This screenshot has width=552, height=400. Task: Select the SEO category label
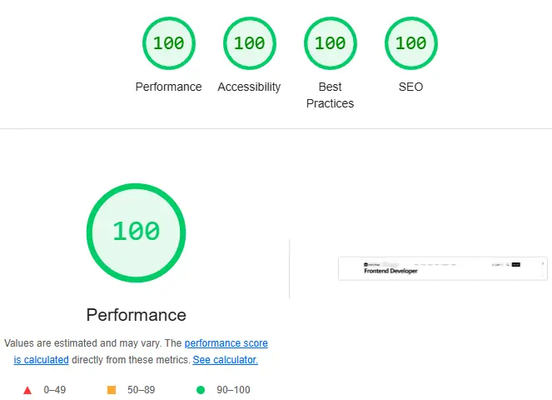pos(410,87)
